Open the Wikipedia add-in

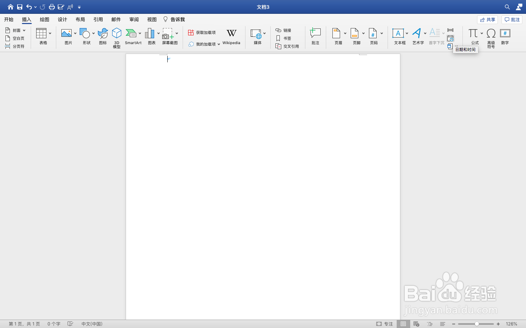coord(231,36)
